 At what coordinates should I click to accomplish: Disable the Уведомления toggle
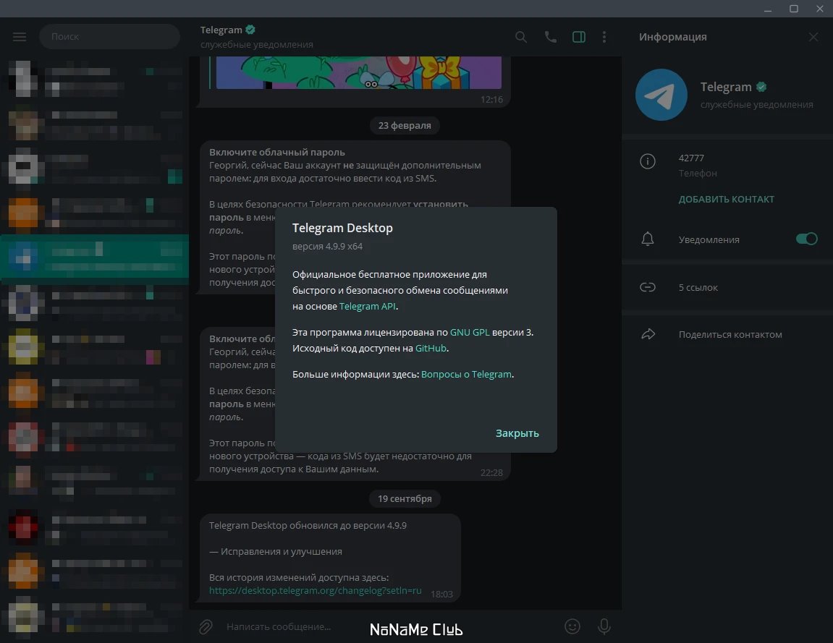point(805,238)
